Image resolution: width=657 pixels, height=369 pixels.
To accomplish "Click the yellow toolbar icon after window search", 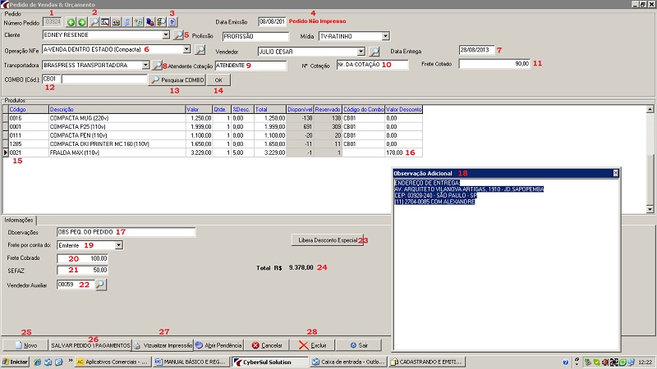I will [x=116, y=22].
